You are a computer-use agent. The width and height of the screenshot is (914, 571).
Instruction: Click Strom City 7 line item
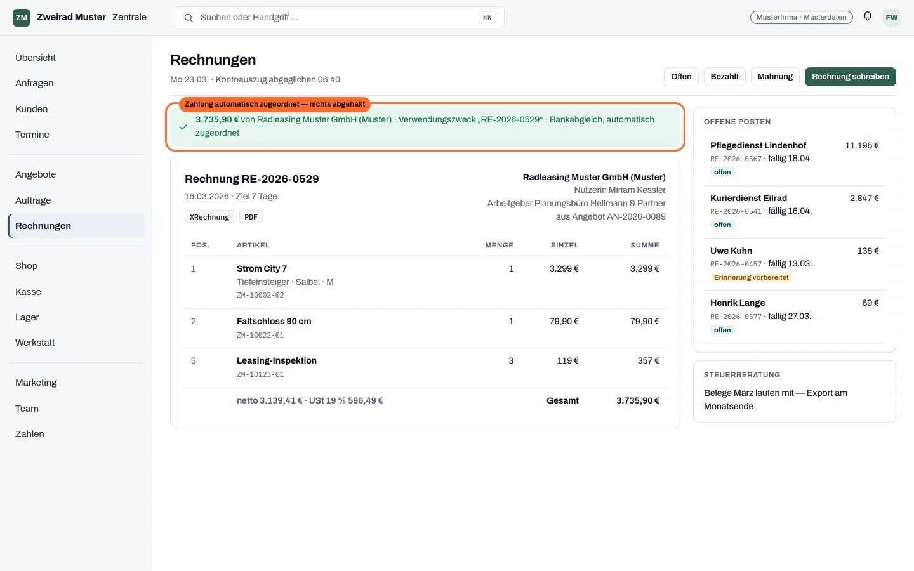point(425,282)
